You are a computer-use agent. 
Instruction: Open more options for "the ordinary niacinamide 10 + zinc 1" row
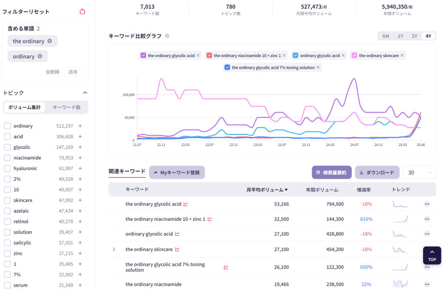coord(427,219)
